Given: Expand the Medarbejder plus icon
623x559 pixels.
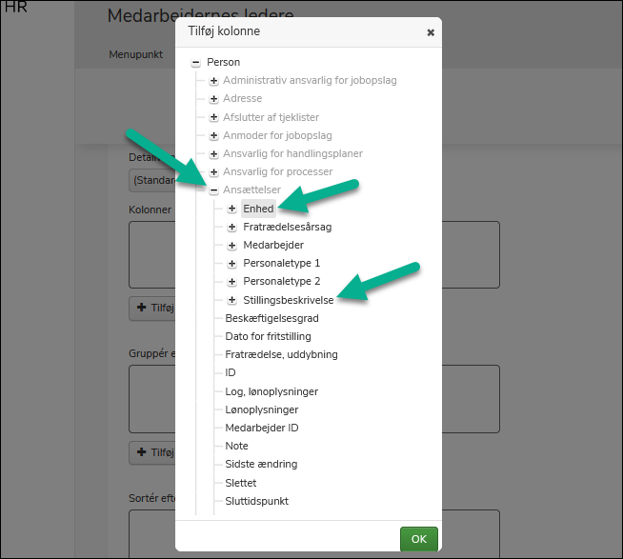Looking at the screenshot, I should tap(232, 246).
